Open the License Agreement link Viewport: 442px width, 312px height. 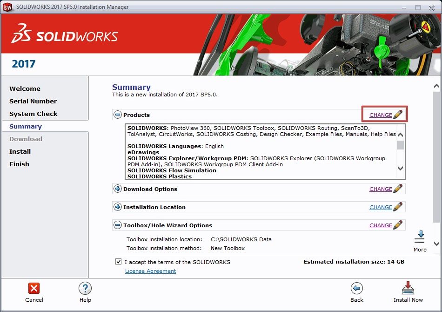[x=150, y=271]
